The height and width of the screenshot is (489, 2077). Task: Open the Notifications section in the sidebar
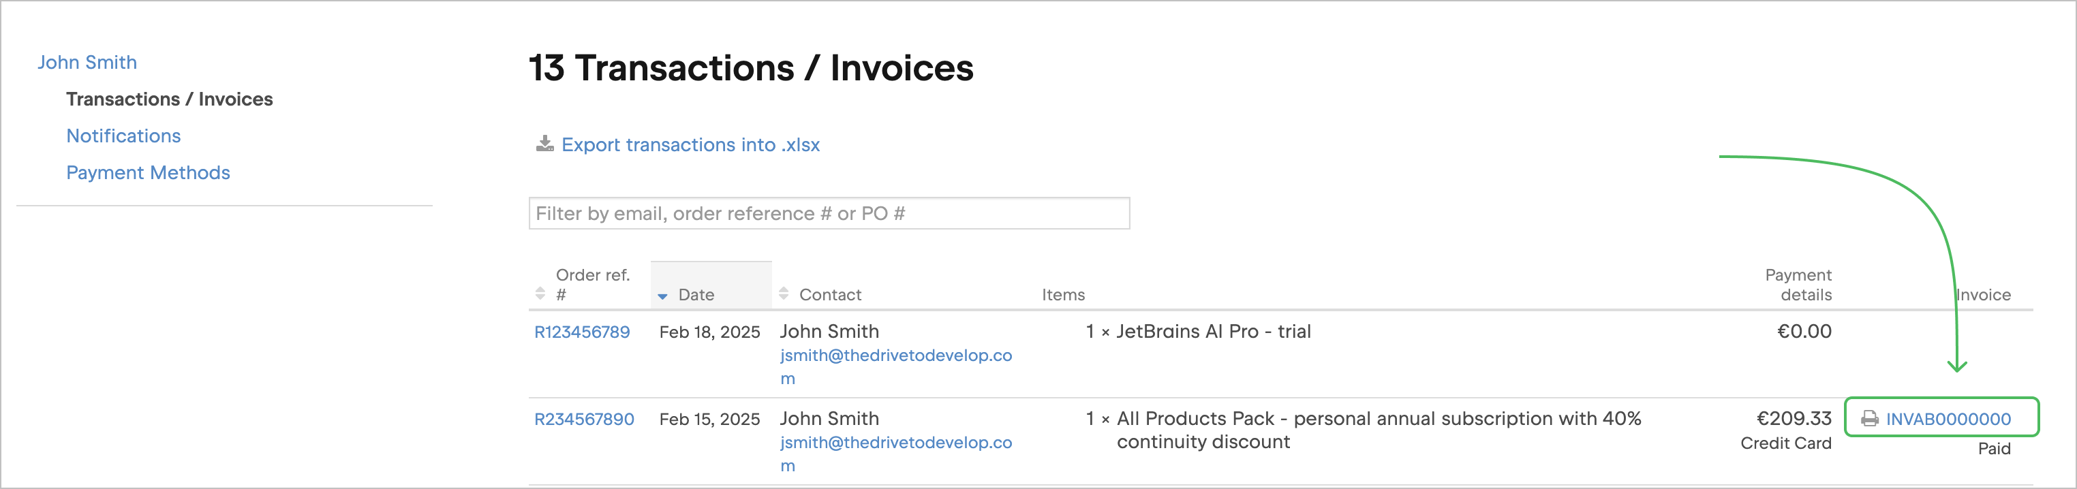[123, 136]
